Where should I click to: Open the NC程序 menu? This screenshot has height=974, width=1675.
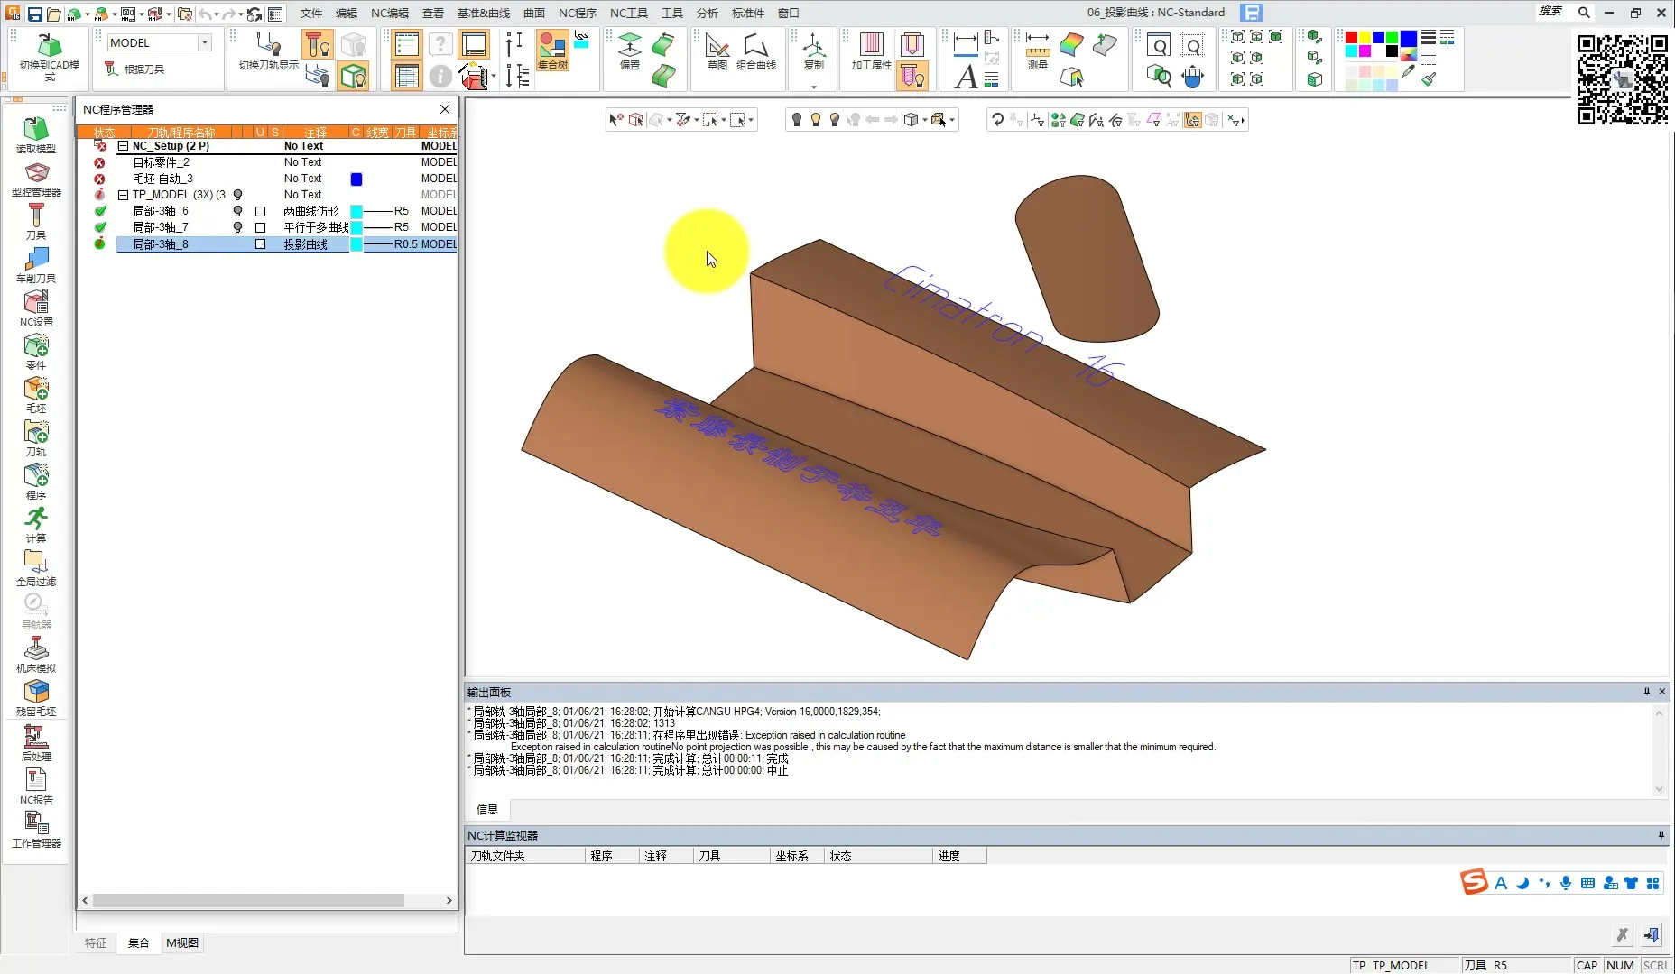577,13
